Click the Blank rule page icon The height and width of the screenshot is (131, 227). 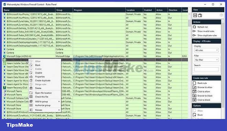(x=194, y=83)
